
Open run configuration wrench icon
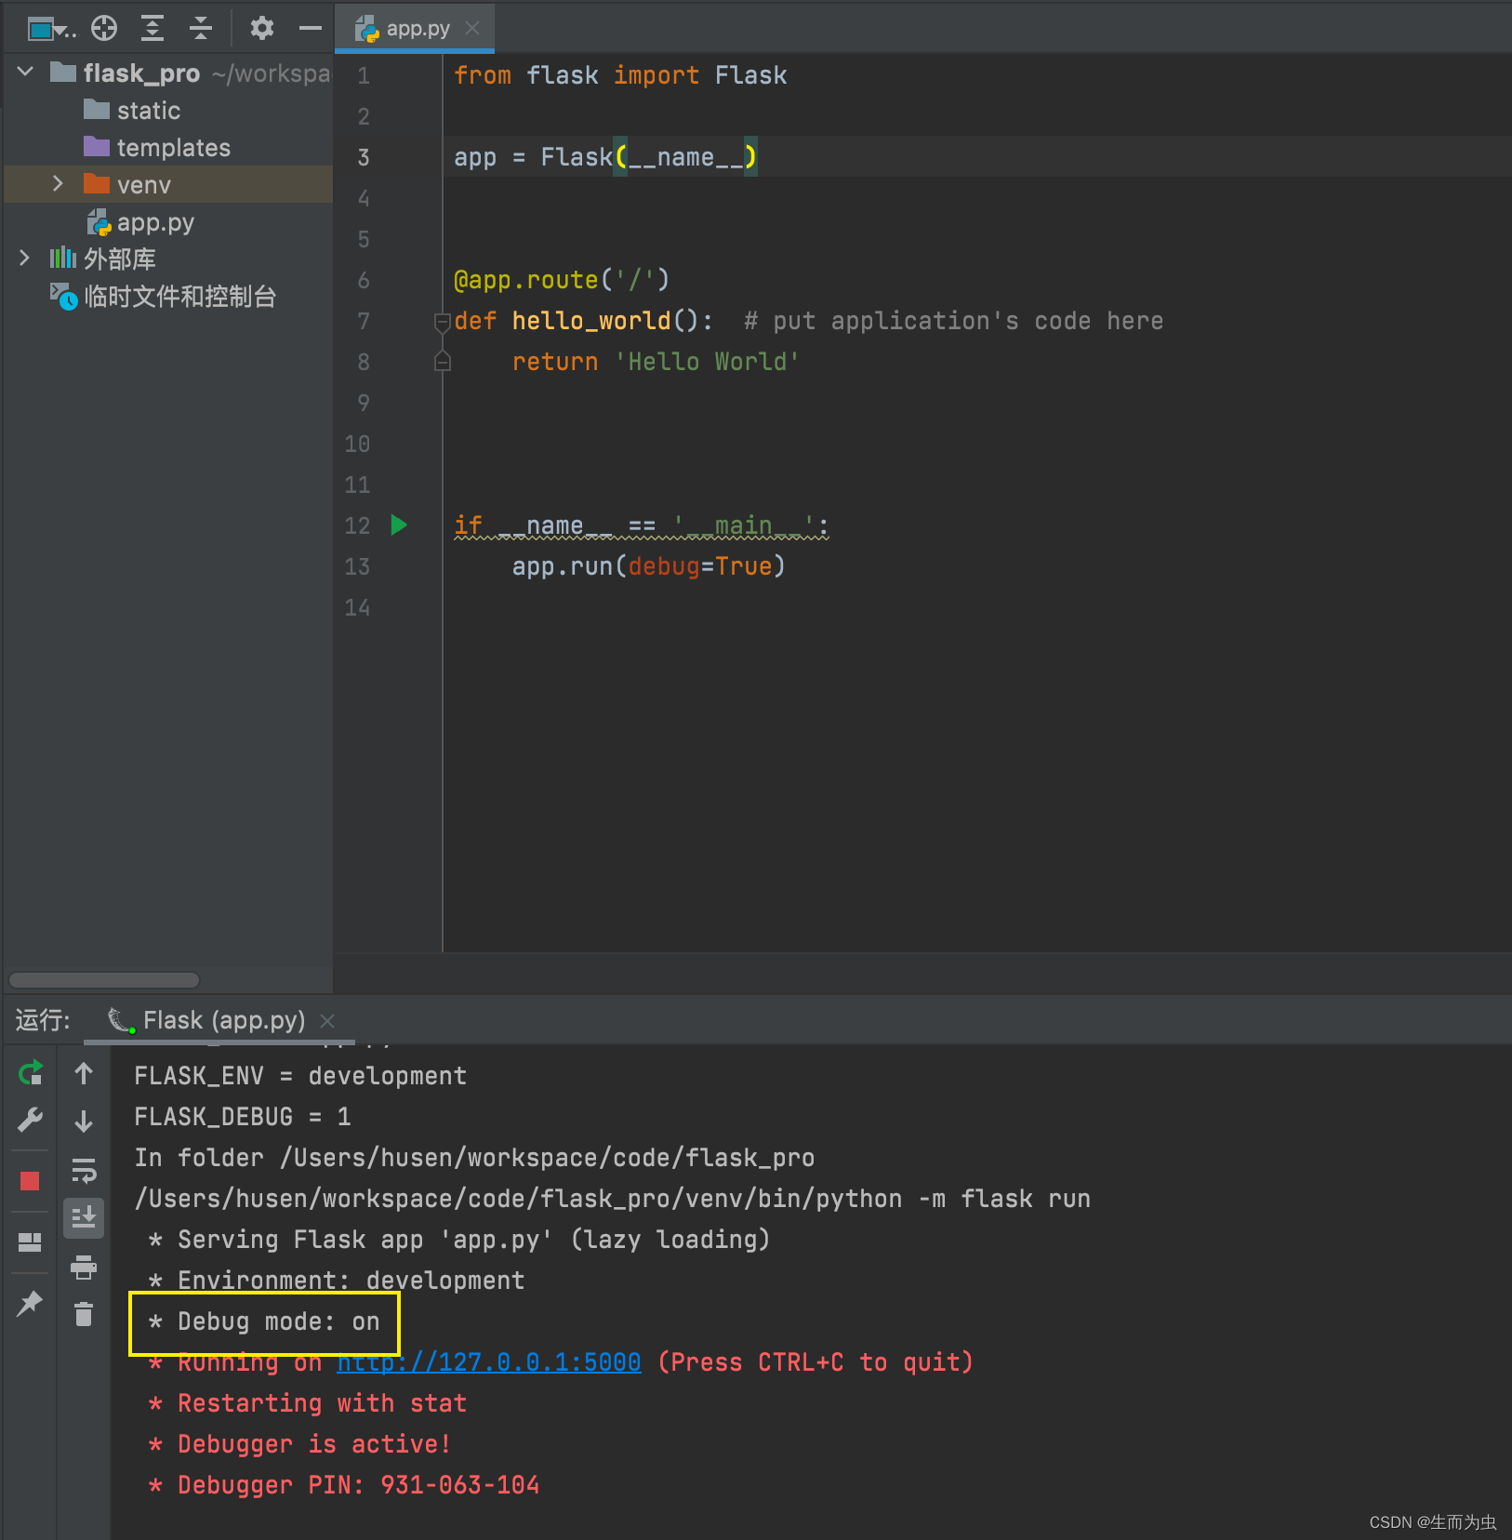[30, 1120]
